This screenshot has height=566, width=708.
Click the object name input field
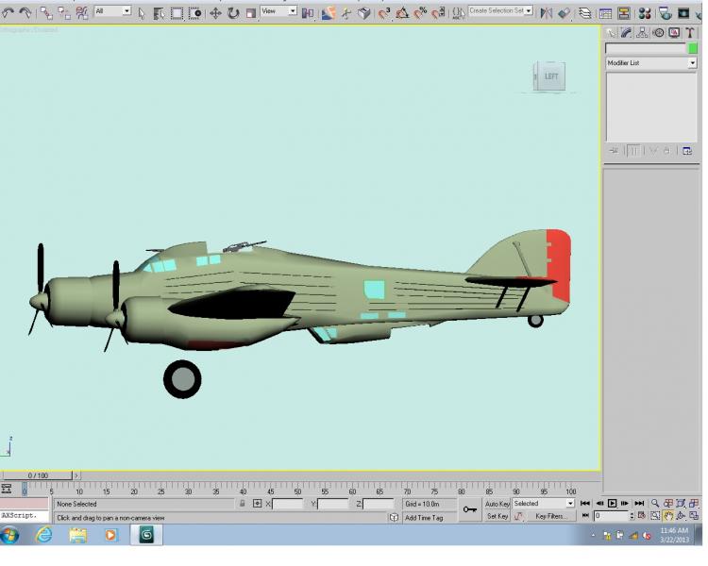[x=646, y=48]
